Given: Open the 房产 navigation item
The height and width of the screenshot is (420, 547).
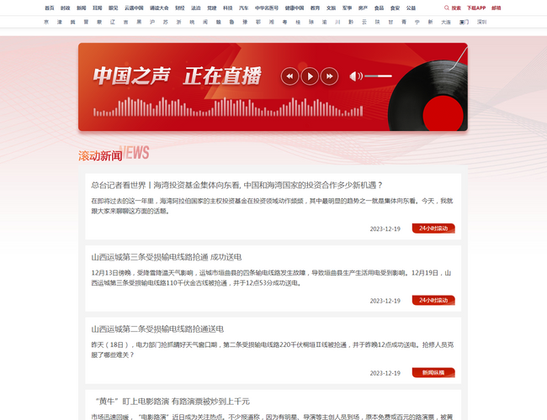Looking at the screenshot, I should [364, 8].
